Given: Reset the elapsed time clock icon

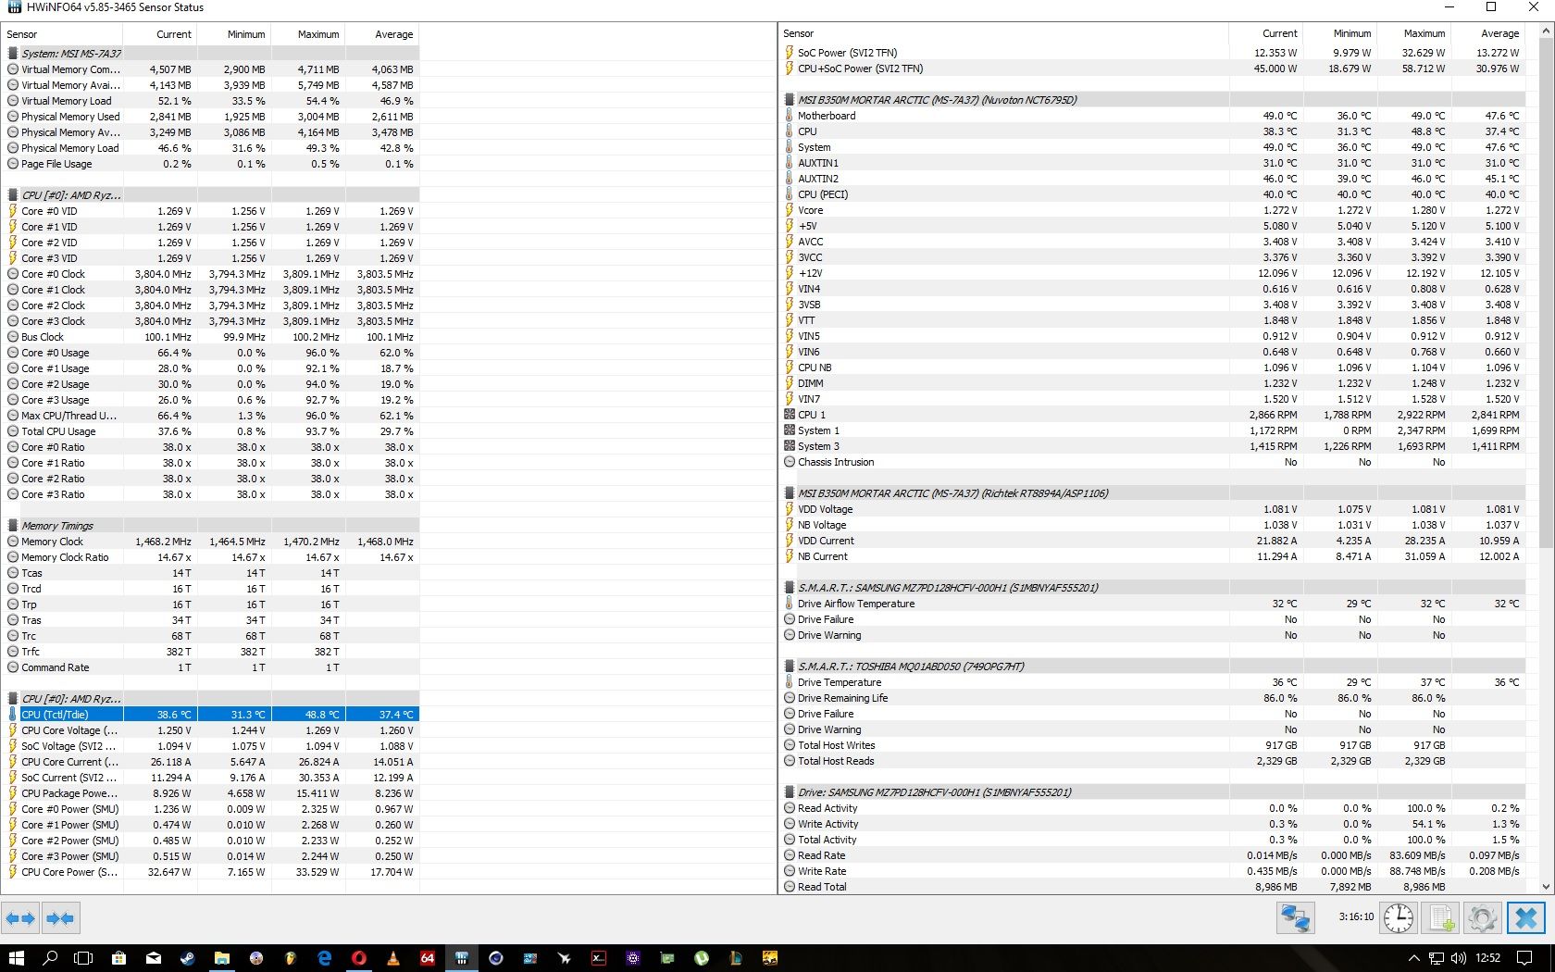Looking at the screenshot, I should click(1398, 917).
